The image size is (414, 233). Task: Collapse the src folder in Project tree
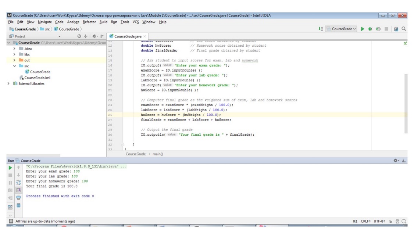click(15, 66)
